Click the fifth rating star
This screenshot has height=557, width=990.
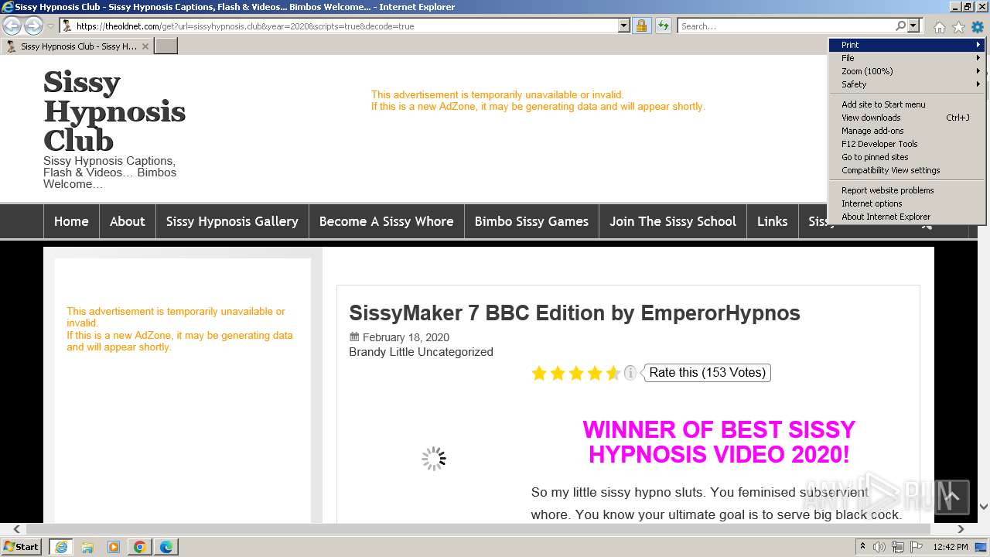tap(613, 374)
